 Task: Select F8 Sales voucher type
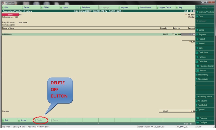click(205, 48)
